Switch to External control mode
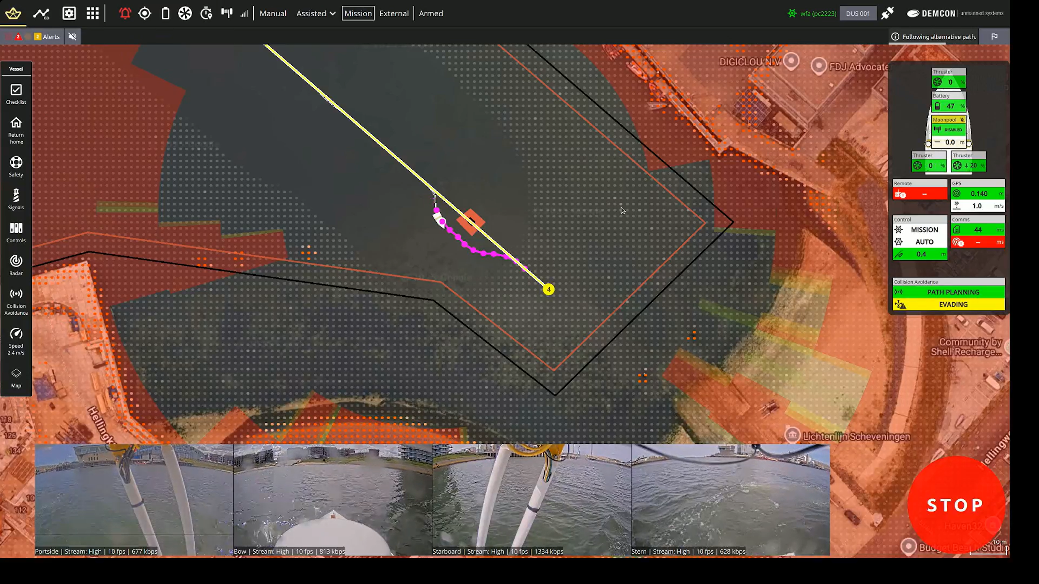 394,13
